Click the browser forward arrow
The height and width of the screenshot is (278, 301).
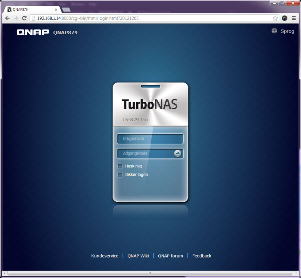(16, 18)
